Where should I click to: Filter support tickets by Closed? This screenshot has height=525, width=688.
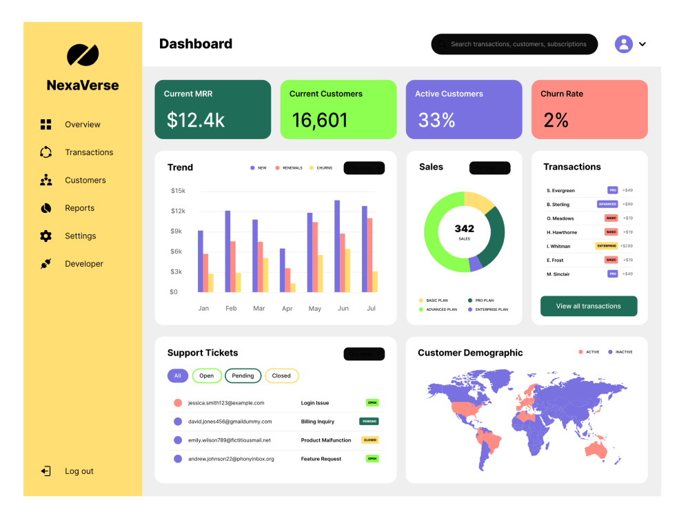(x=281, y=375)
